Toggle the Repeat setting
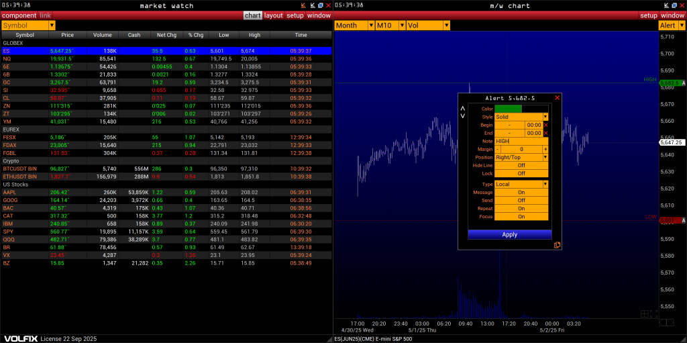This screenshot has width=687, height=343. (x=521, y=208)
